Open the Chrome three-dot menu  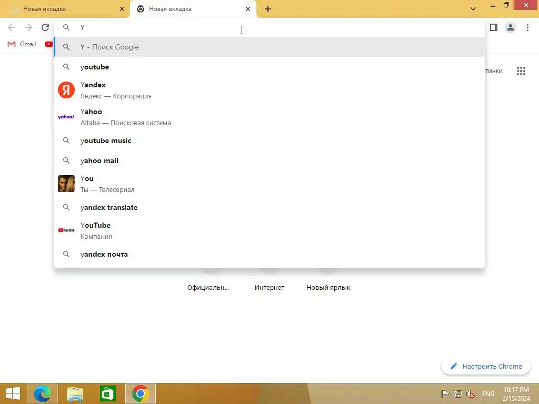coord(527,27)
